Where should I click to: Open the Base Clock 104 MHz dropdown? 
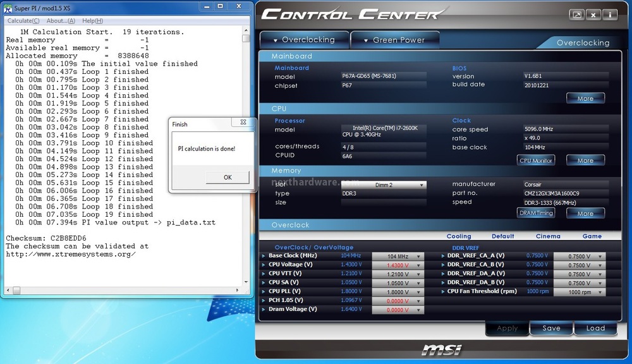pos(398,257)
